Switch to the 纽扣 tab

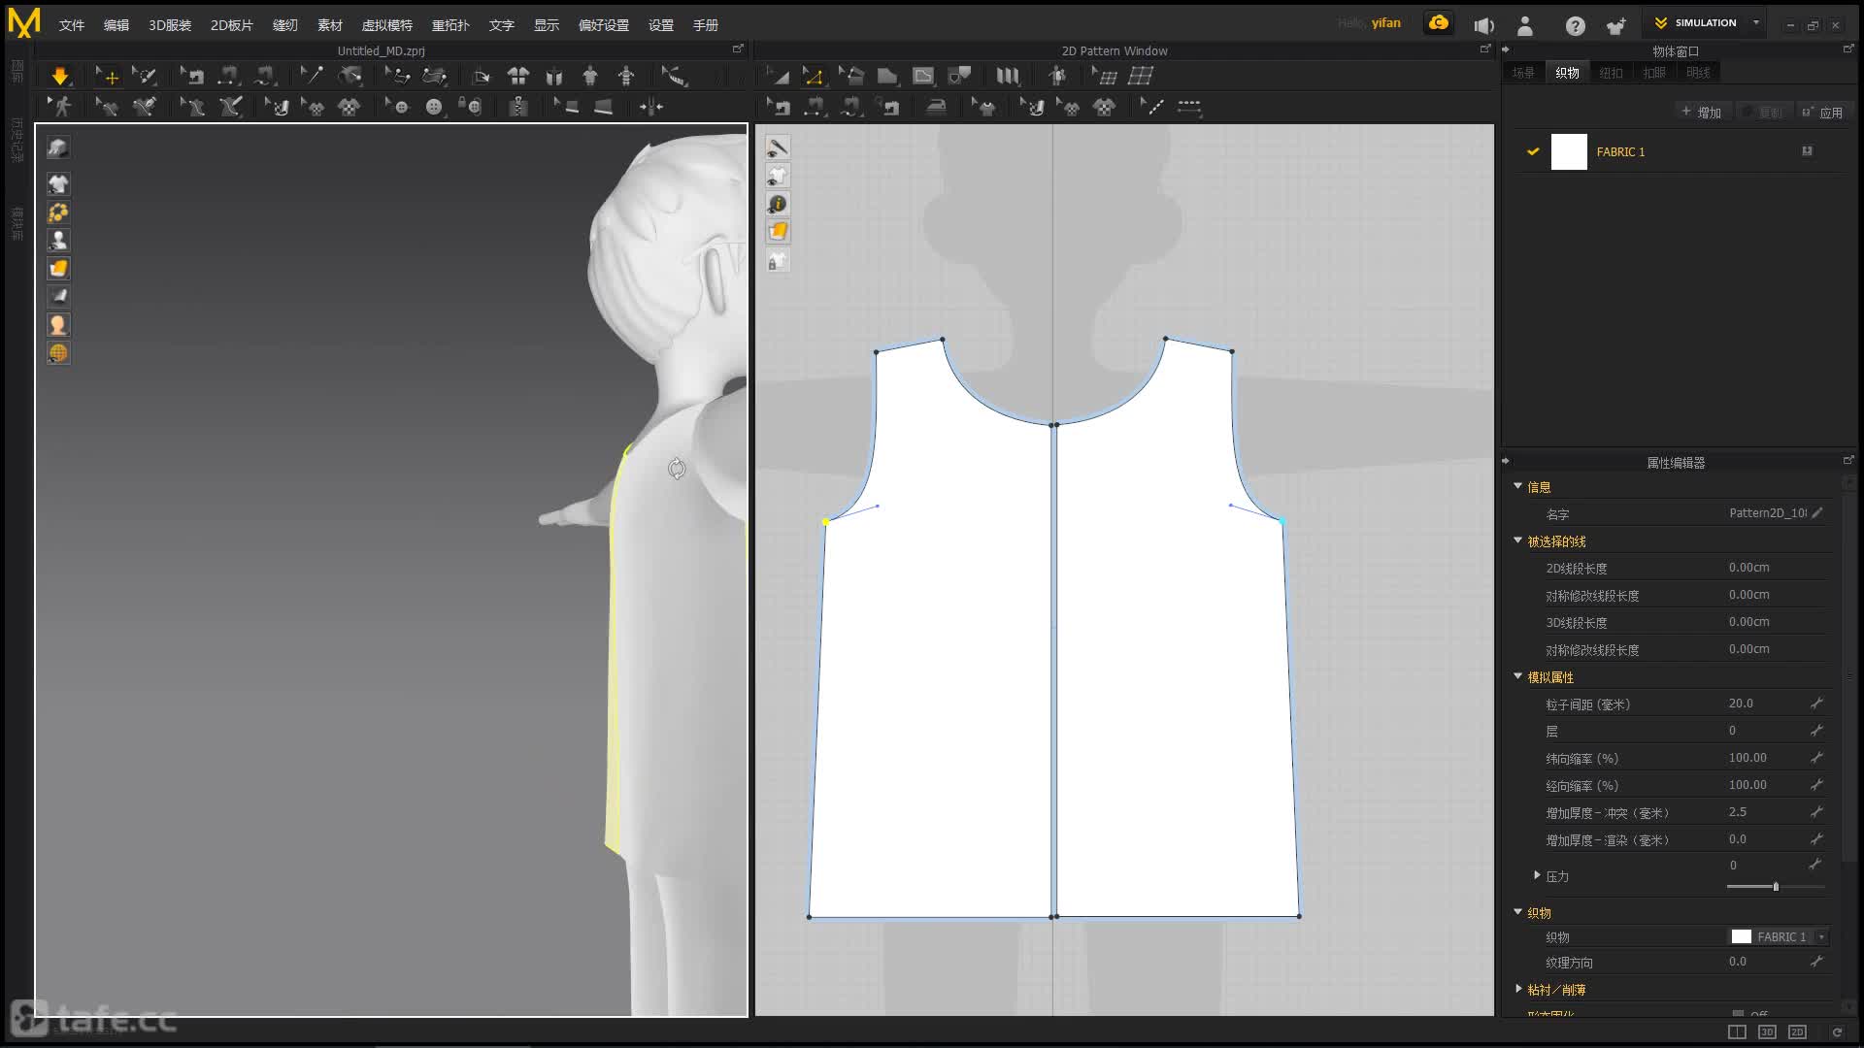pos(1611,73)
